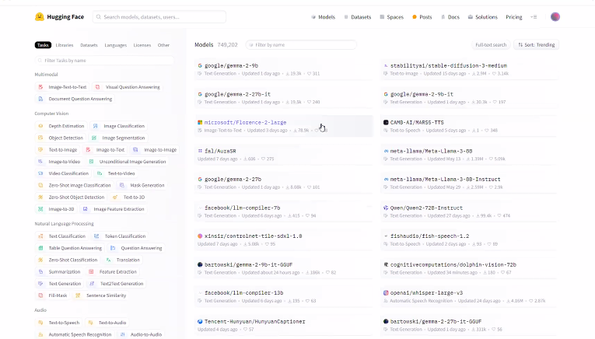The image size is (595, 339).
Task: Click the Tencent-Hunyuan avatar icon
Action: pos(200,321)
